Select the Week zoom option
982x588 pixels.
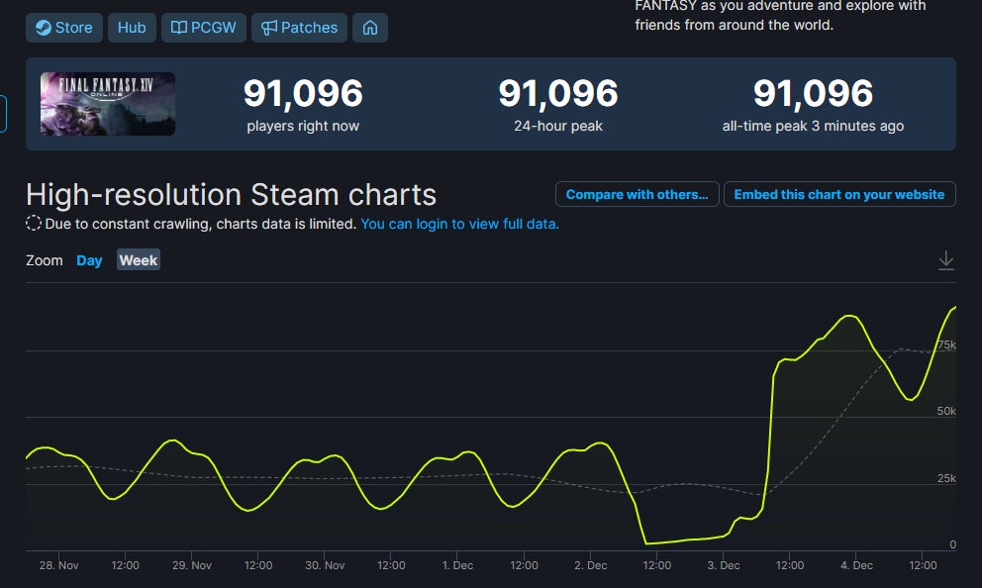(138, 260)
